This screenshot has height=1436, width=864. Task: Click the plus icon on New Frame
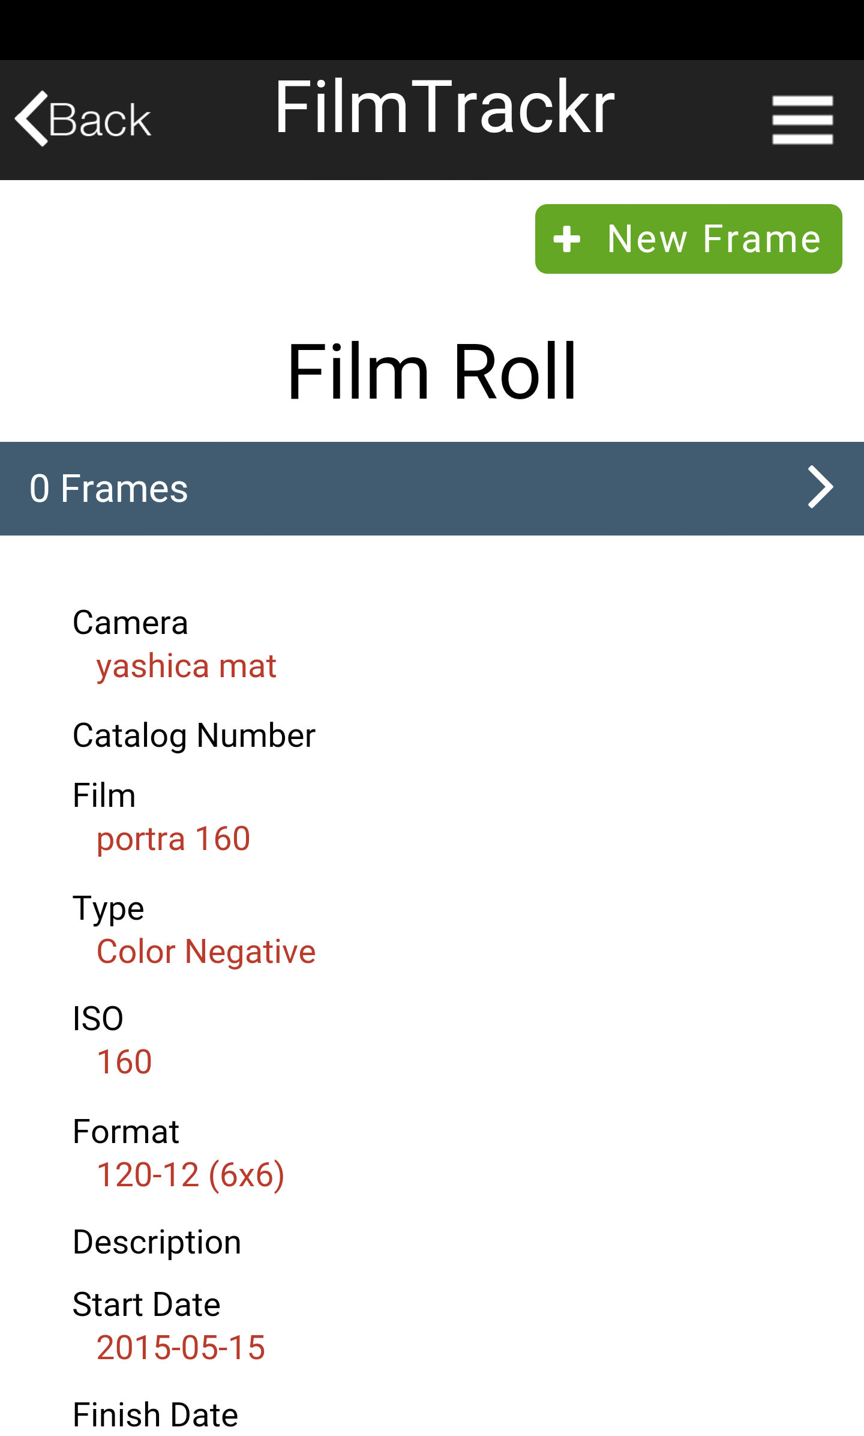tap(567, 239)
